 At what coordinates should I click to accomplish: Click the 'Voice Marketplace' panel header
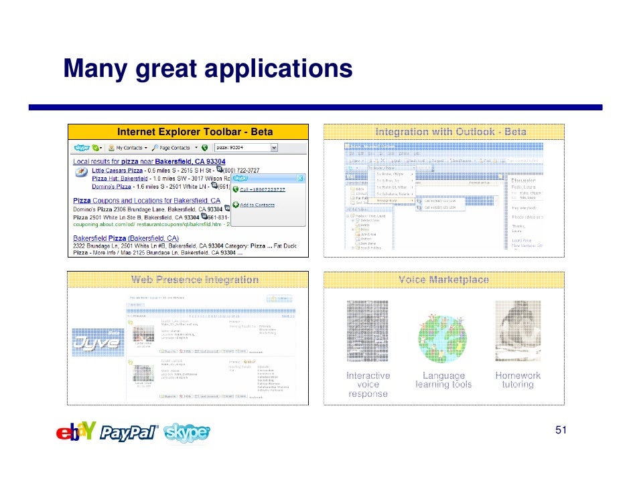click(444, 280)
